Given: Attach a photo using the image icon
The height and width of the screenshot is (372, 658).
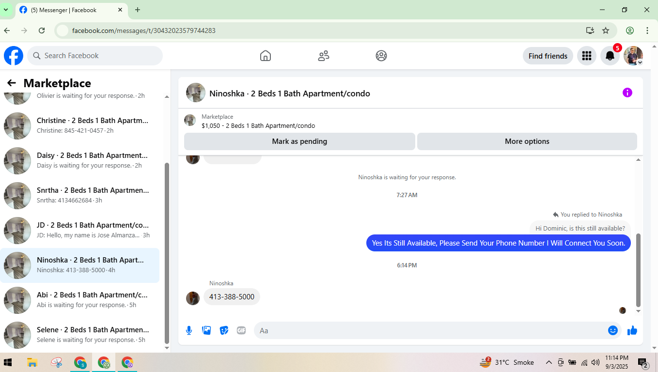Looking at the screenshot, I should 206,330.
